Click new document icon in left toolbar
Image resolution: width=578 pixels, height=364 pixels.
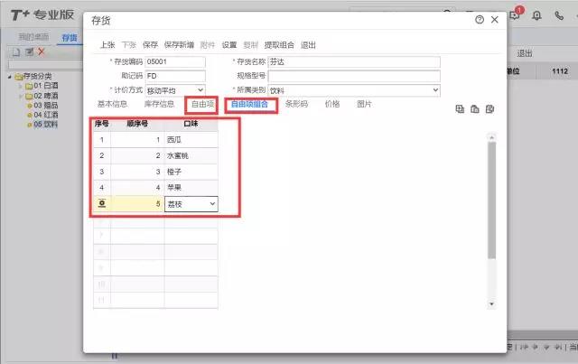tap(15, 52)
